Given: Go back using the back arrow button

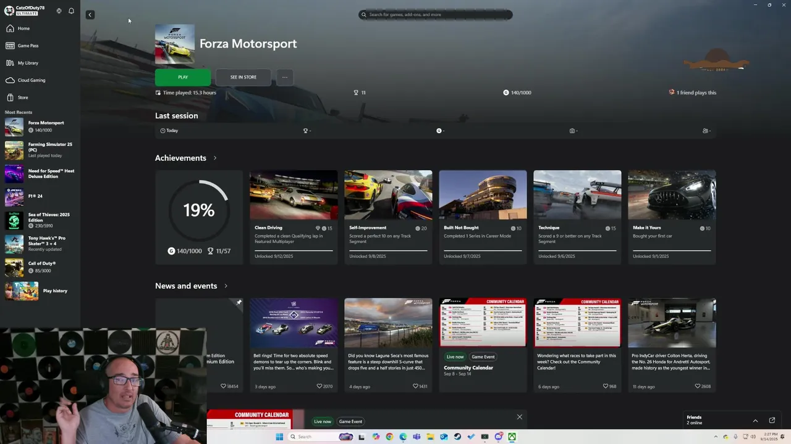Looking at the screenshot, I should (x=90, y=15).
